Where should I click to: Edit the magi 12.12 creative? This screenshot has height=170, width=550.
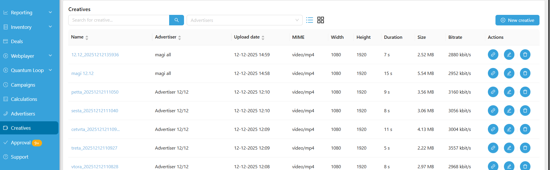[509, 73]
